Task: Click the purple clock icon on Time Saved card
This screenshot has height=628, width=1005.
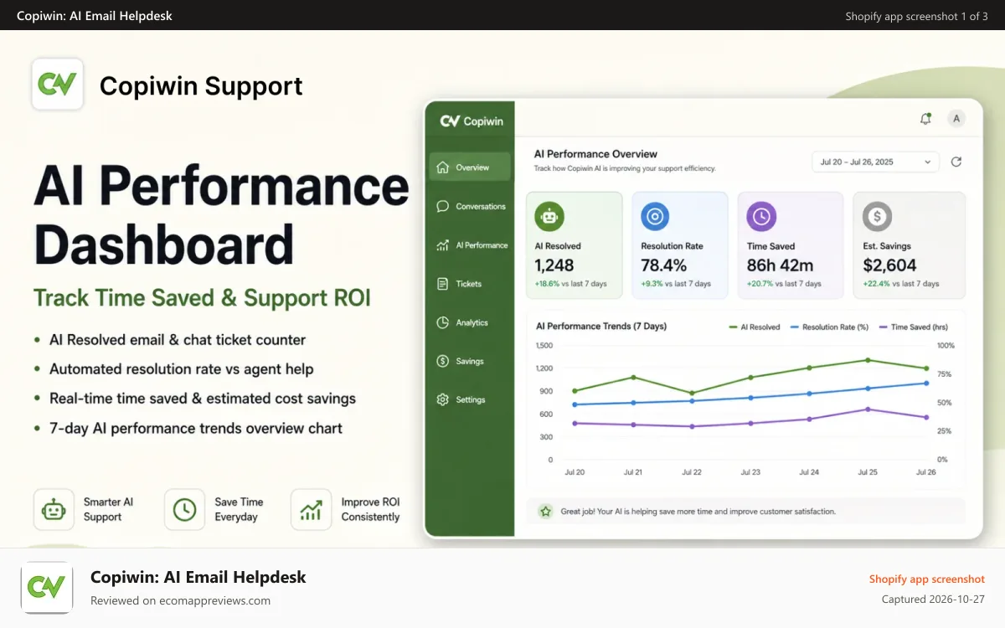Action: (x=761, y=217)
